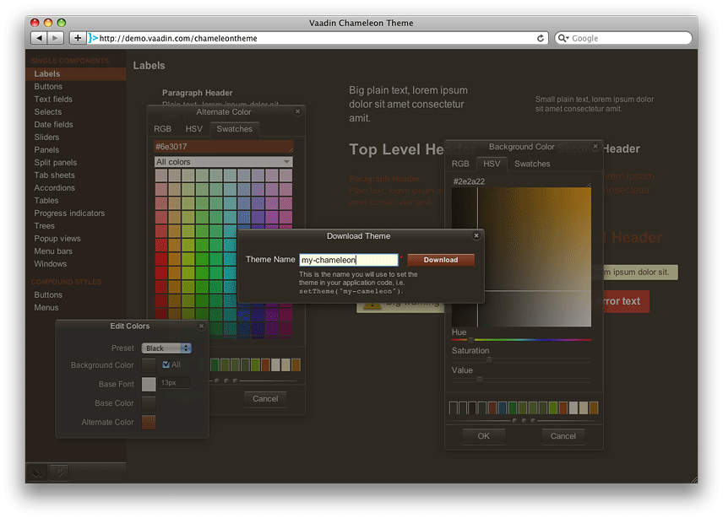This screenshot has height=518, width=723.
Task: Click Cancel in Background Color window
Action: pos(563,436)
